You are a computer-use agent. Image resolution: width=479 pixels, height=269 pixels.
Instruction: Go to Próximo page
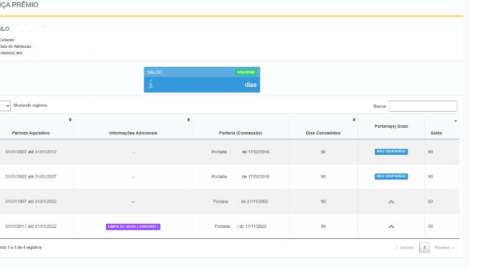click(444, 248)
